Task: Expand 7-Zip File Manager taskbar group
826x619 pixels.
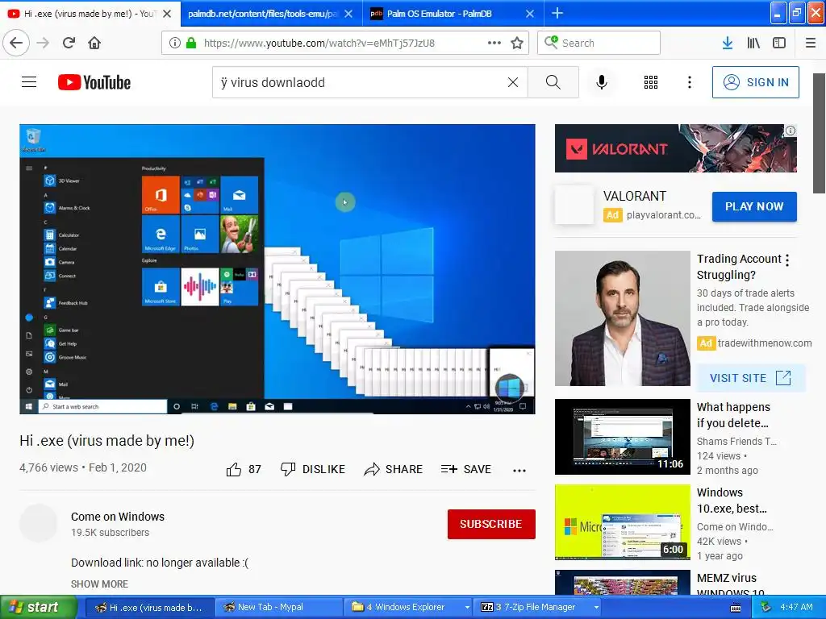Action: point(596,607)
